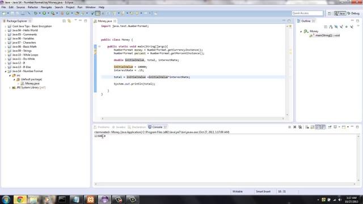Toggle Scroll Lock in Console toolbar
363x204 pixels.
[313, 127]
